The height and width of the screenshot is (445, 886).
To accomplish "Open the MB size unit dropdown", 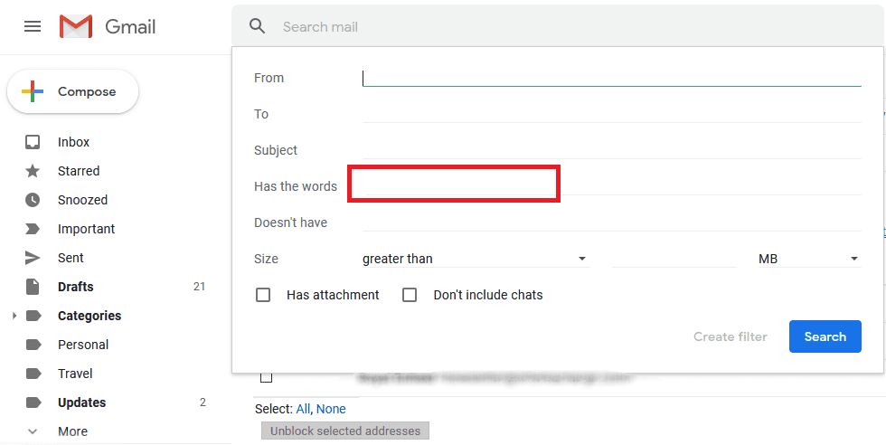I will coord(809,259).
